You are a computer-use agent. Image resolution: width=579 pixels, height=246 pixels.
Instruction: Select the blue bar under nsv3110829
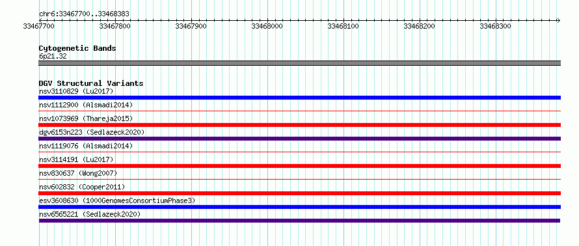299,98
